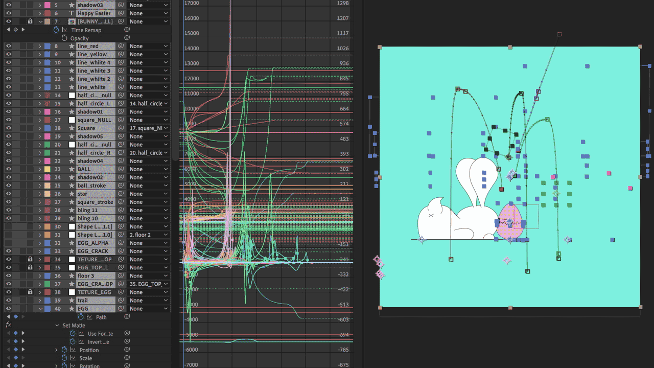Screen dimensions: 654x368
Task: Click the expression pick whip on the Opacity row
Action: (127, 38)
